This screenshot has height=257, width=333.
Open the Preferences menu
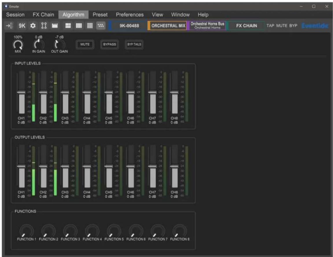130,15
